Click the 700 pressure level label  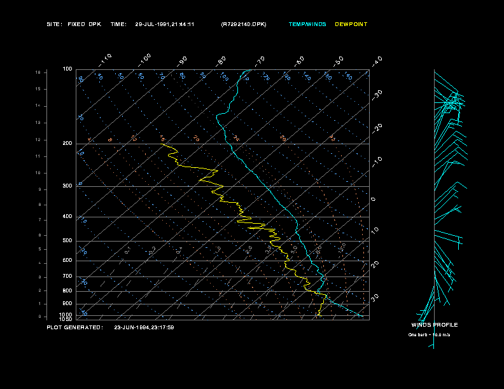pyautogui.click(x=67, y=276)
